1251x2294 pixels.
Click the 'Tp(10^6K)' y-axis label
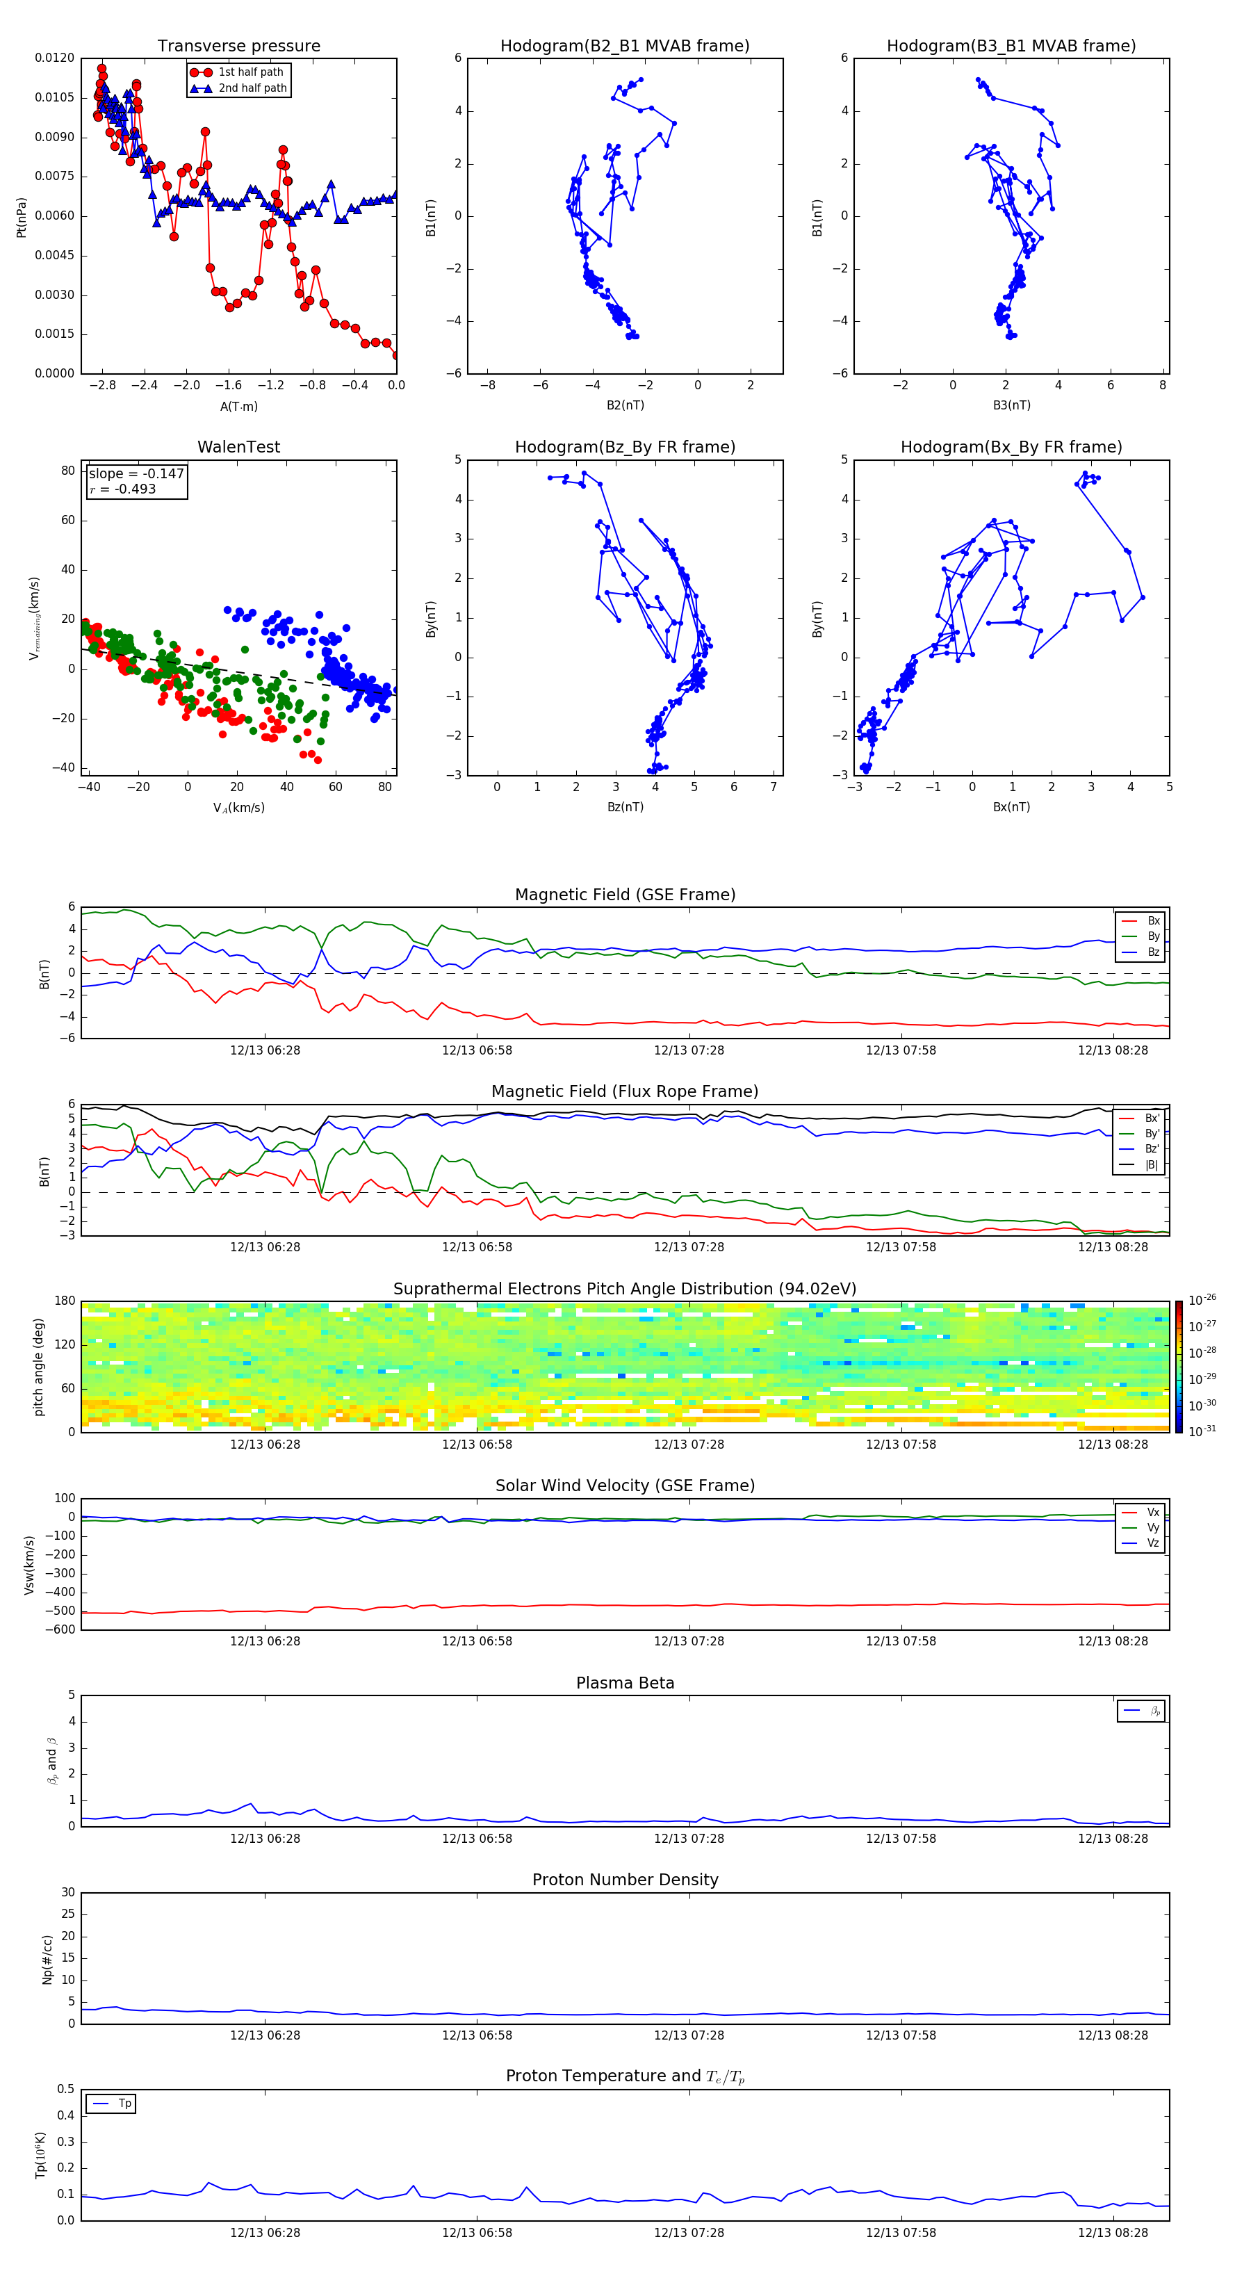click(40, 2156)
